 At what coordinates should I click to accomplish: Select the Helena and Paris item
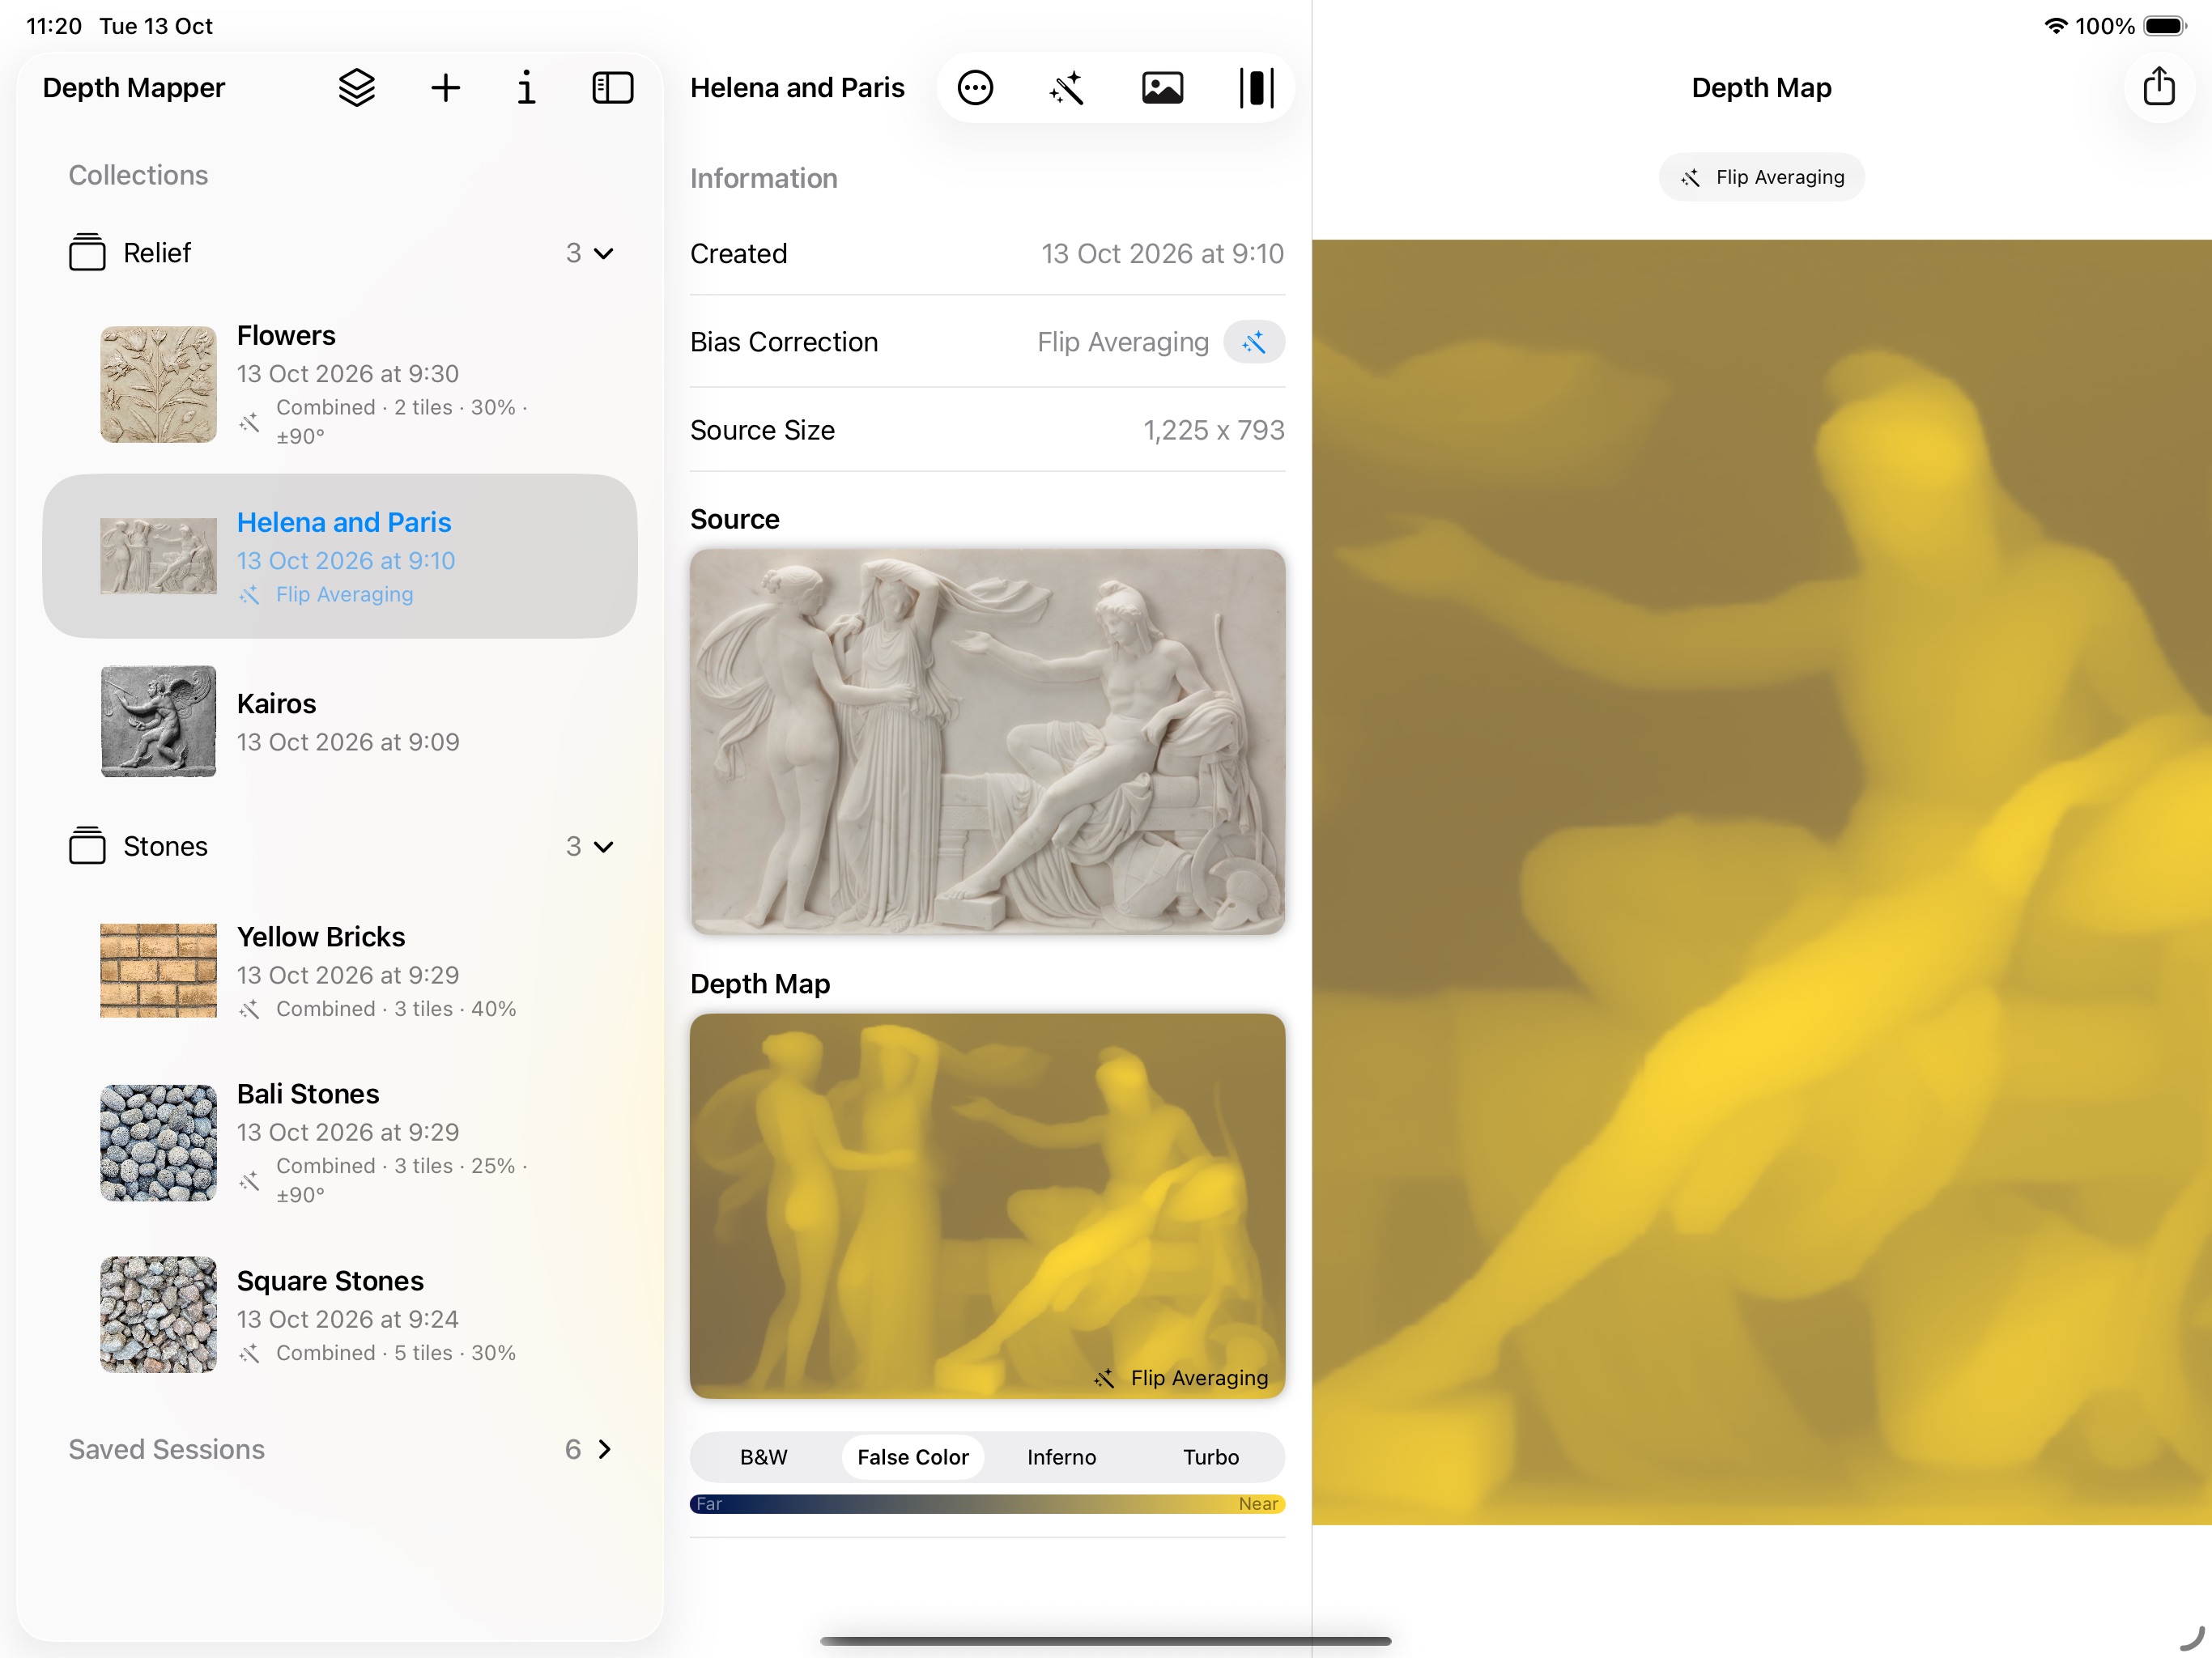tap(340, 556)
